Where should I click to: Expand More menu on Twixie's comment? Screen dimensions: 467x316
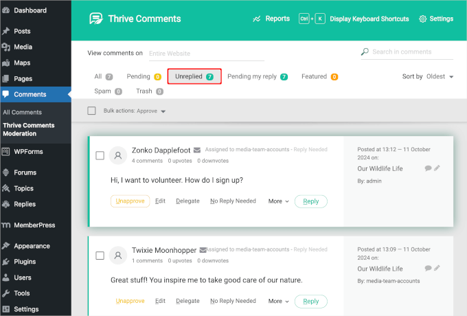tap(278, 301)
